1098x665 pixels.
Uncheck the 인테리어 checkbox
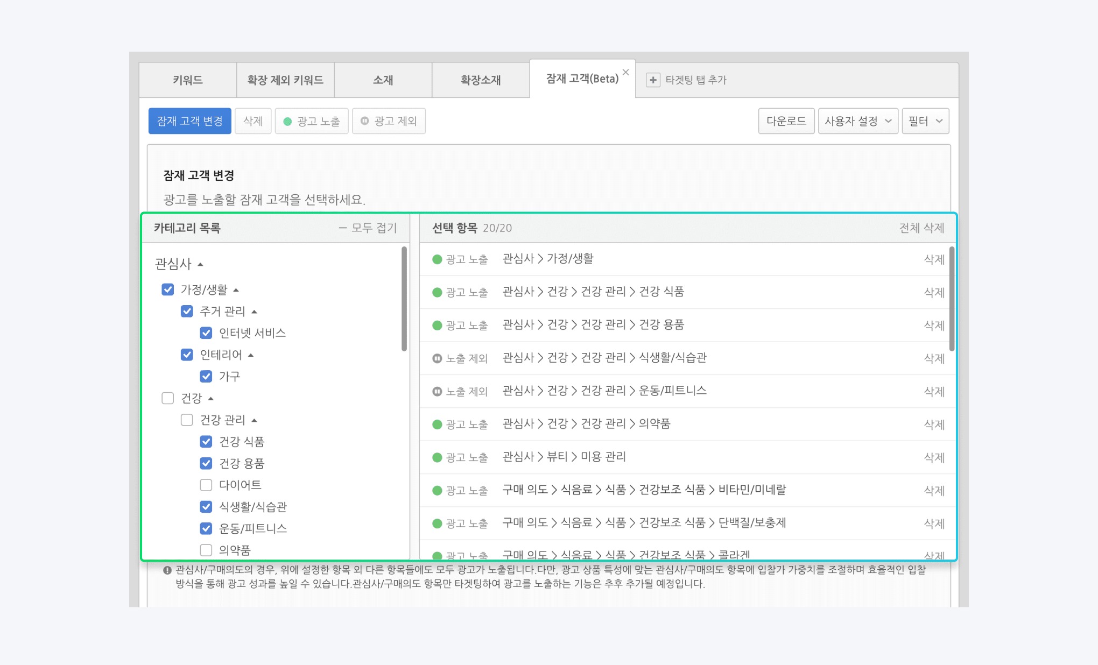click(x=187, y=355)
